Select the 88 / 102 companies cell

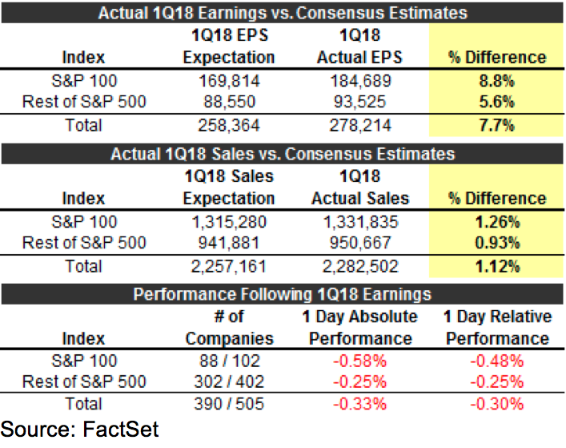point(228,361)
